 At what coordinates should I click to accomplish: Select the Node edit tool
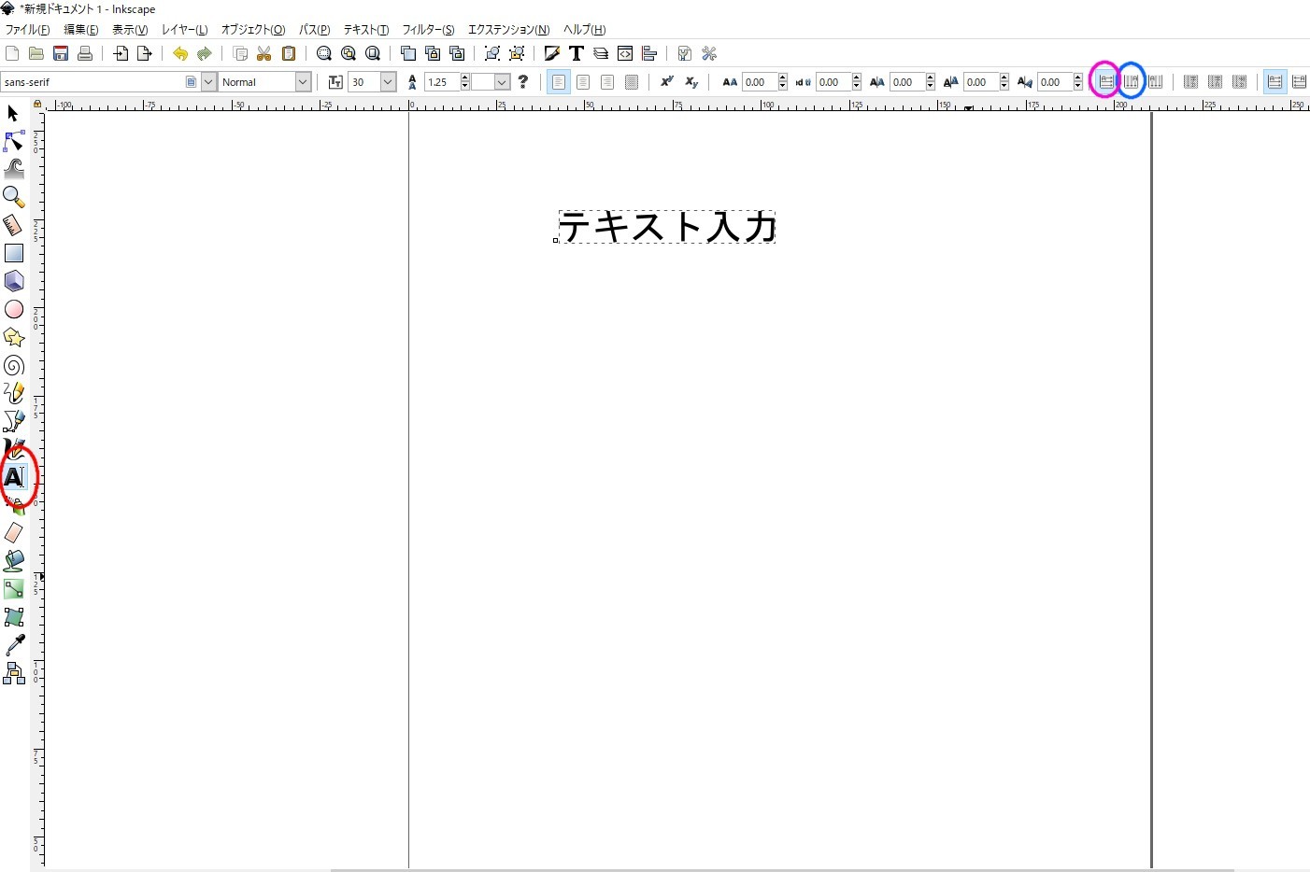13,142
